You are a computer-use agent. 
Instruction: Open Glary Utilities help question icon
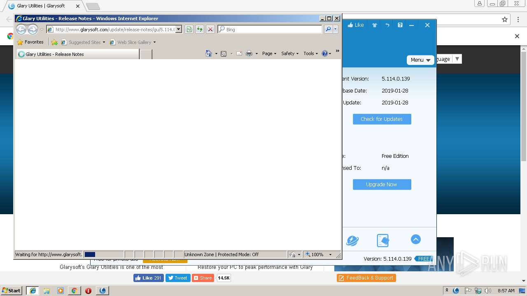pyautogui.click(x=400, y=25)
